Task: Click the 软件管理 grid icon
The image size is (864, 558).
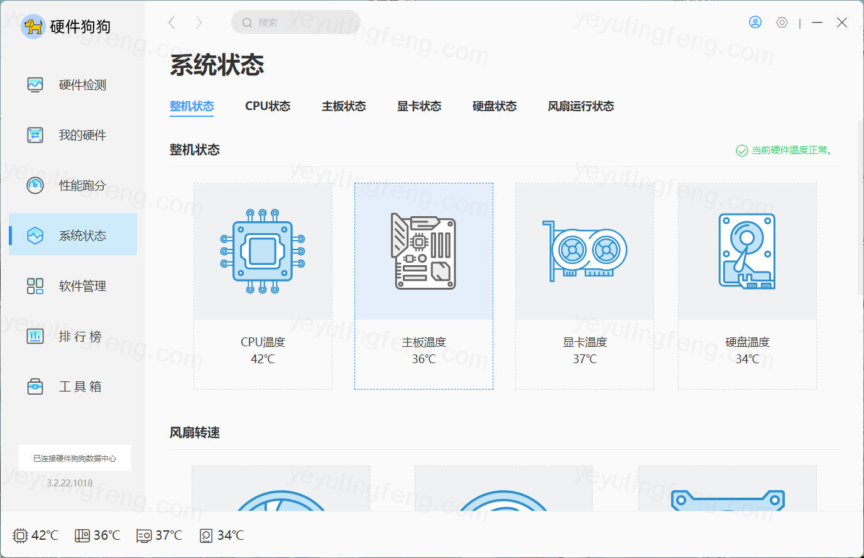Action: (x=35, y=286)
